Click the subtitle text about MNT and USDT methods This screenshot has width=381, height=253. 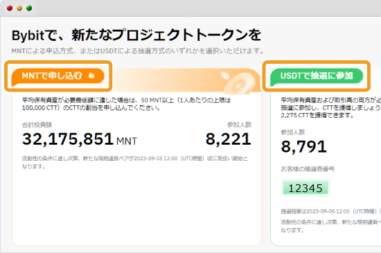pos(138,51)
